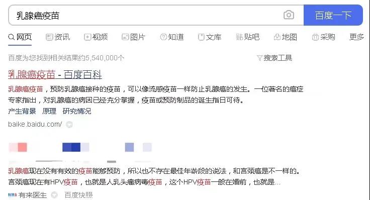Viewport: 370px width, 200px height.
Task: Click the 视频 video play icon
Action: tap(87, 37)
